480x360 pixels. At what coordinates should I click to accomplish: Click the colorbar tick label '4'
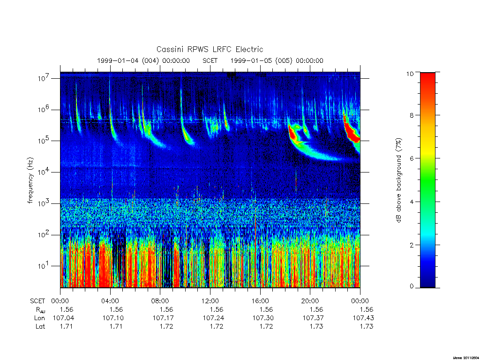[412, 202]
